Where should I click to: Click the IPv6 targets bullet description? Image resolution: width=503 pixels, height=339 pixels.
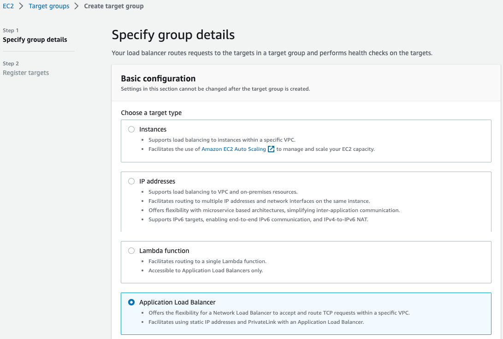tap(258, 219)
